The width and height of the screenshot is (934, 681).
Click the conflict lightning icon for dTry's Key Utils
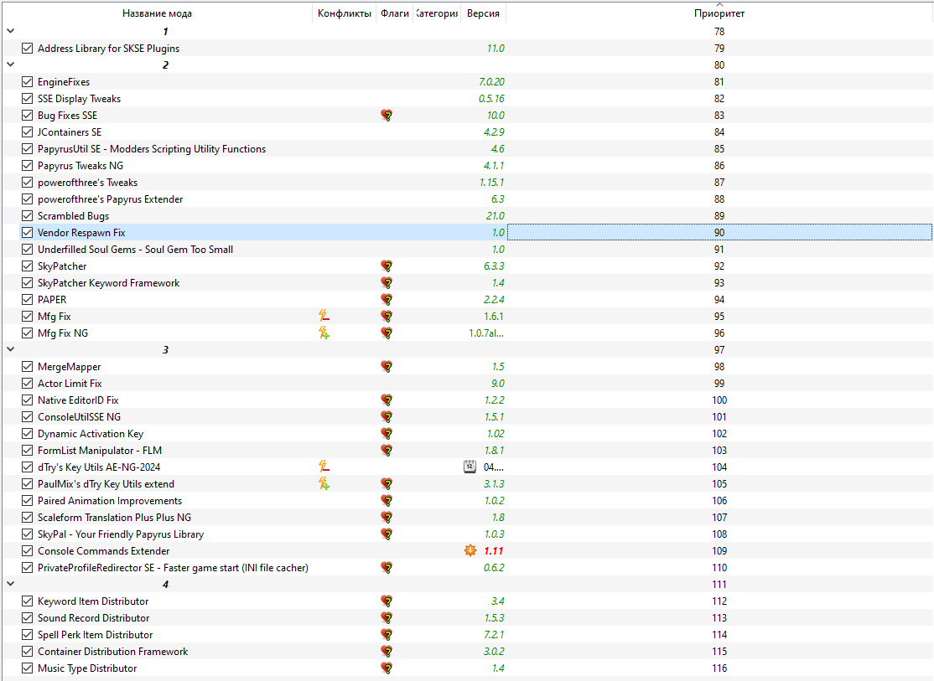click(324, 467)
